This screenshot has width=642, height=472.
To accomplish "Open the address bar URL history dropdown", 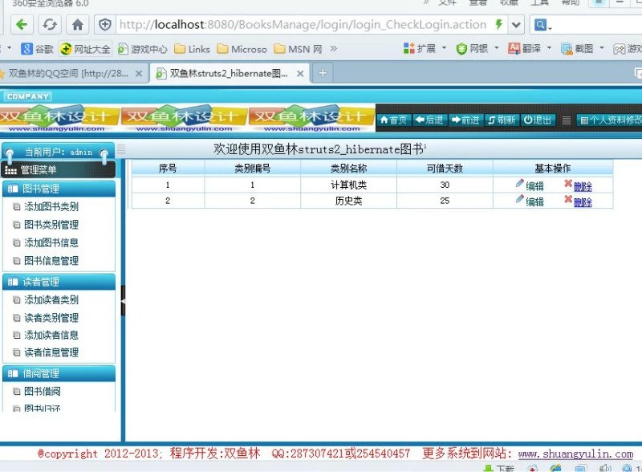I will click(x=516, y=24).
